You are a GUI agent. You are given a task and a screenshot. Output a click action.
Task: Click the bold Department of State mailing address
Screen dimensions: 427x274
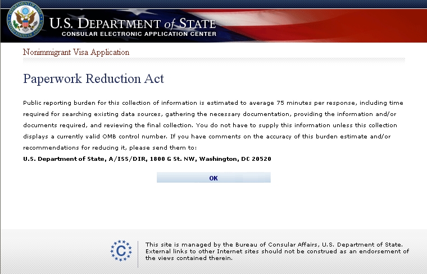point(147,159)
